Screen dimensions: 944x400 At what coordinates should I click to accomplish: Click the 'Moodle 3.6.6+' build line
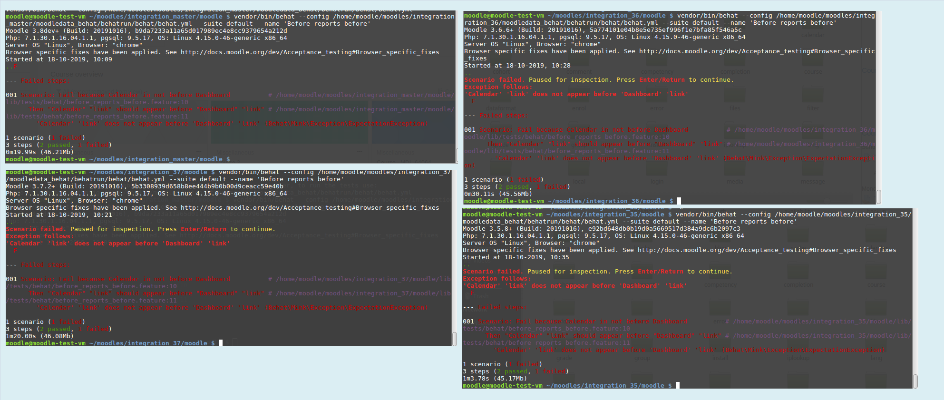point(603,30)
